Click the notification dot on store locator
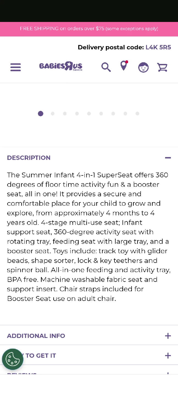Image resolution: width=178 pixels, height=395 pixels. 126,62
